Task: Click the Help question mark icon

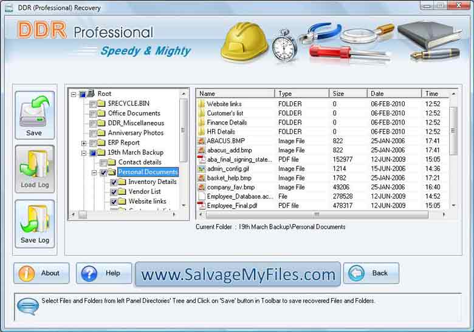Action: (89, 273)
